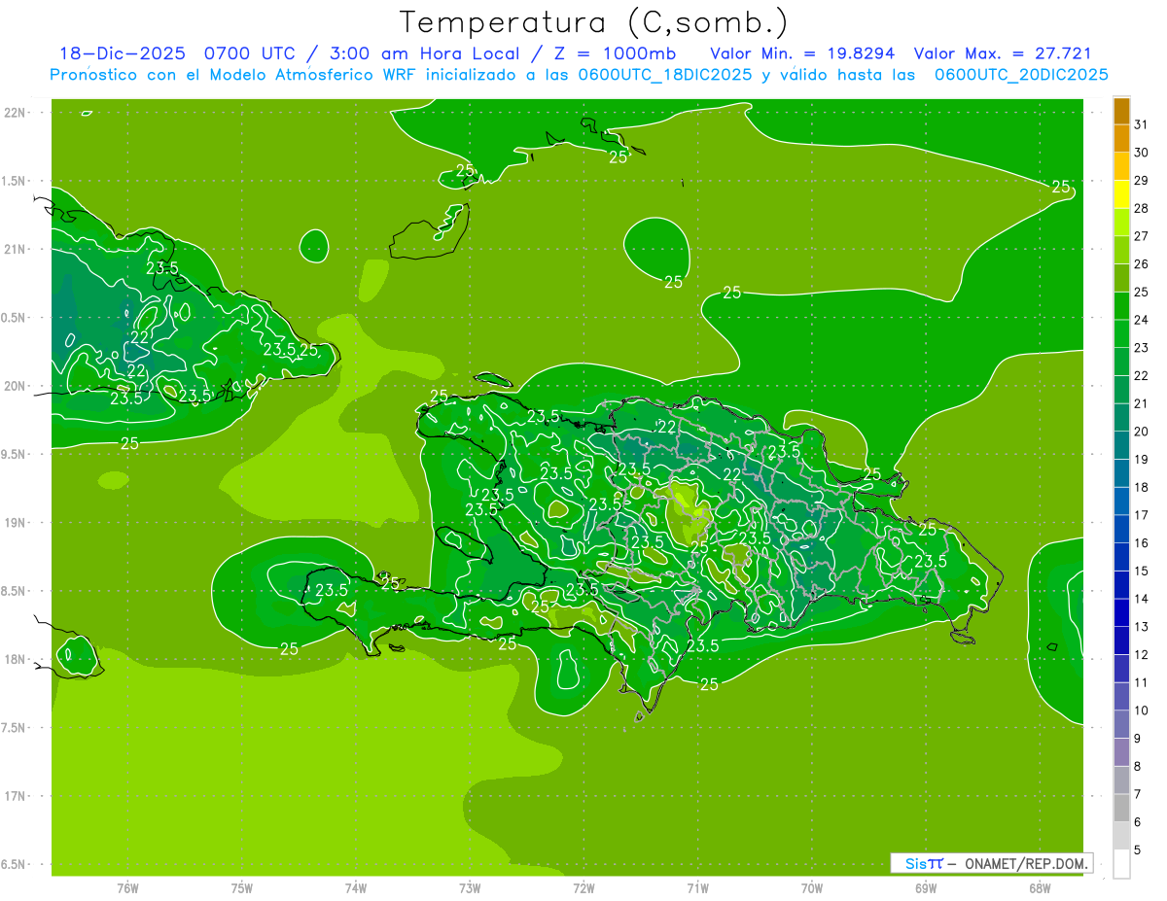1167x901 pixels.
Task: Pick the yellow swatch between 28 and 29
Action: [1122, 194]
